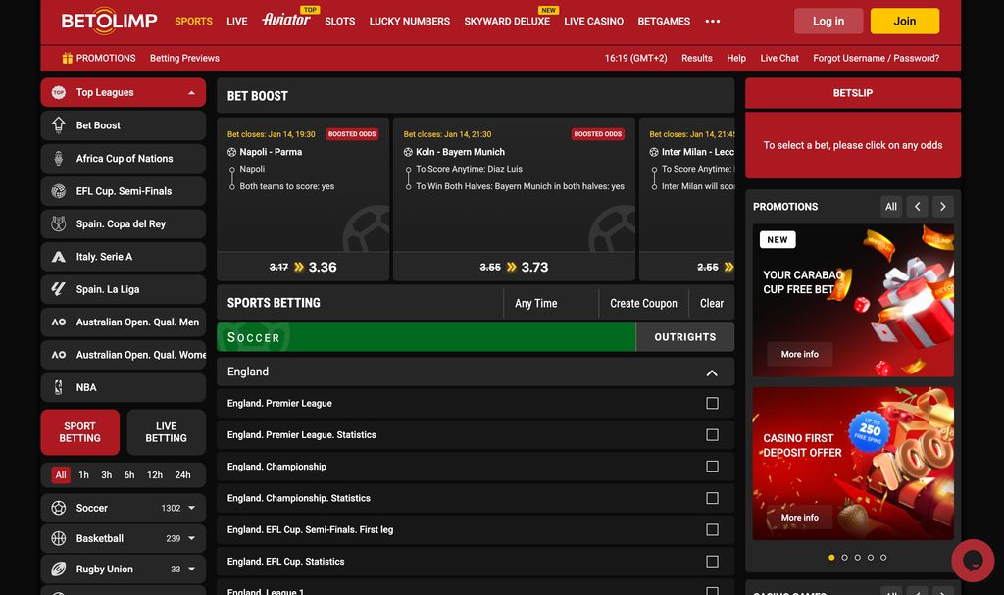Click the EFL Cup Semi-Finals icon
This screenshot has height=595, width=1004.
pos(58,191)
